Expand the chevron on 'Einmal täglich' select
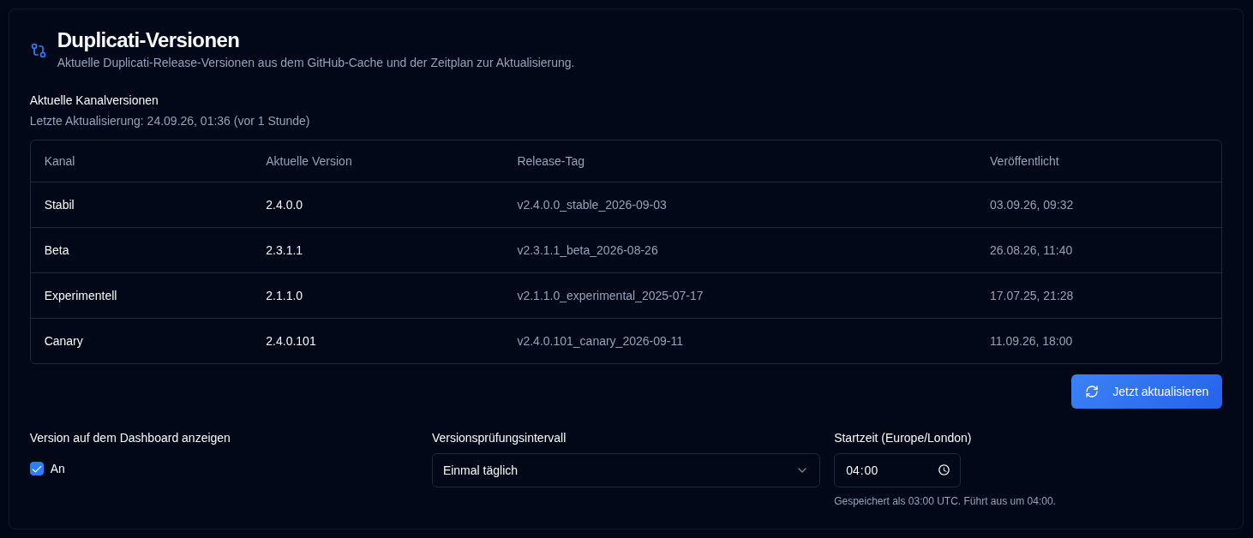Viewport: 1253px width, 538px height. click(802, 470)
